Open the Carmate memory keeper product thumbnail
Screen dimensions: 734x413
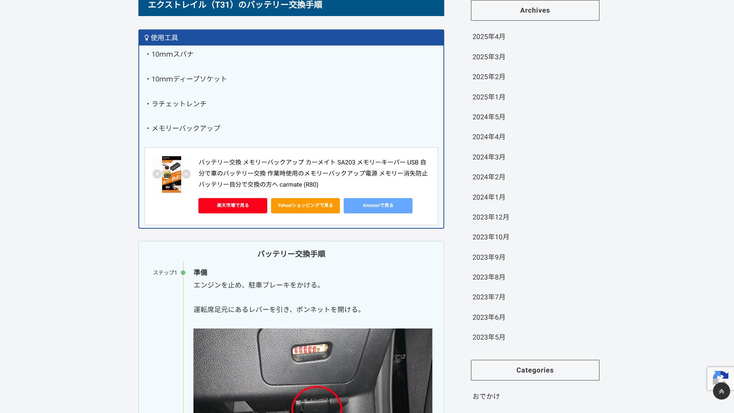[x=172, y=174]
